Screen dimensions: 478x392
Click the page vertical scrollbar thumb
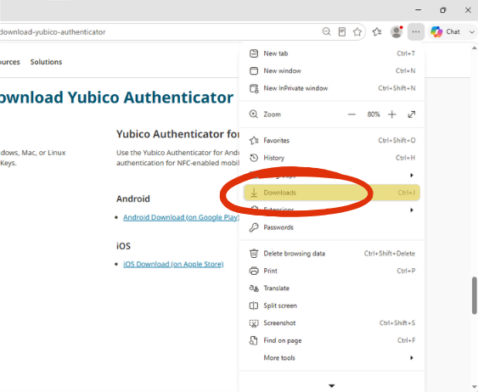point(475,295)
